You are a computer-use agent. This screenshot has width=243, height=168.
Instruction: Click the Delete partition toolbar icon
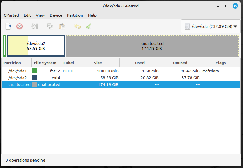(19, 26)
